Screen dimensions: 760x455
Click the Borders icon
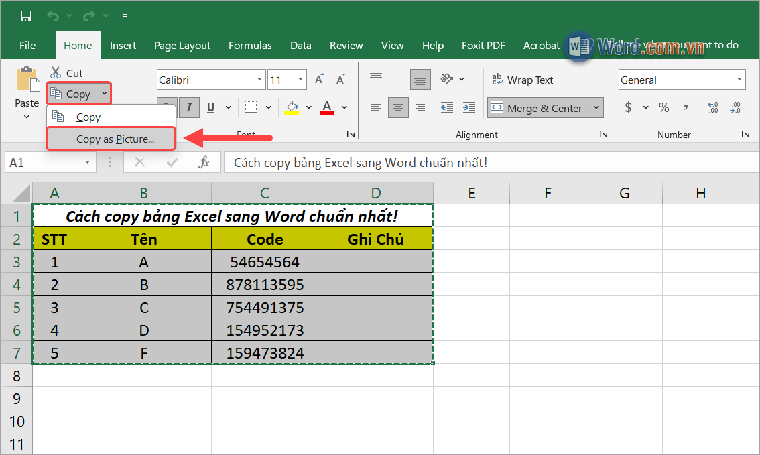pos(251,107)
